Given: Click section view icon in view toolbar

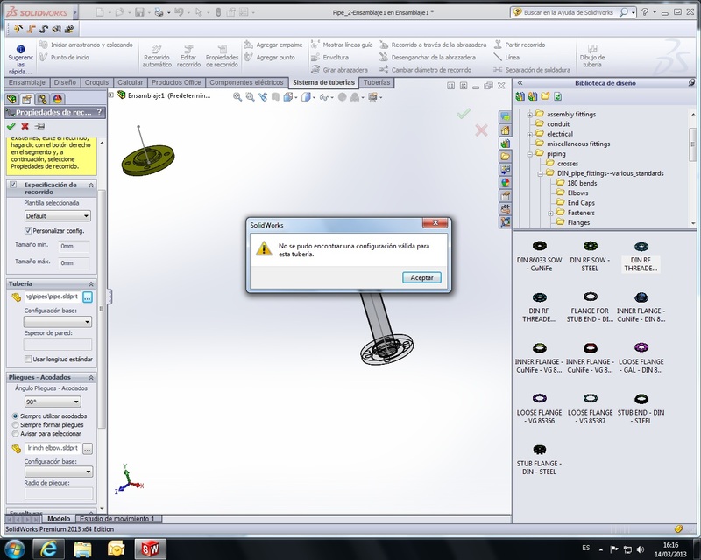Looking at the screenshot, I should click(x=275, y=97).
